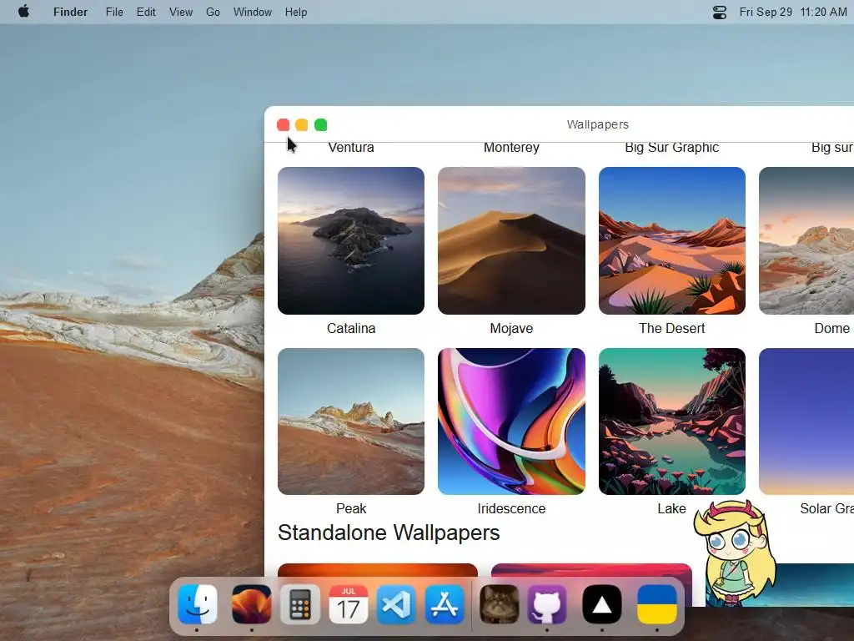The height and width of the screenshot is (641, 854).
Task: Click the Wallpapers window title
Action: click(597, 124)
